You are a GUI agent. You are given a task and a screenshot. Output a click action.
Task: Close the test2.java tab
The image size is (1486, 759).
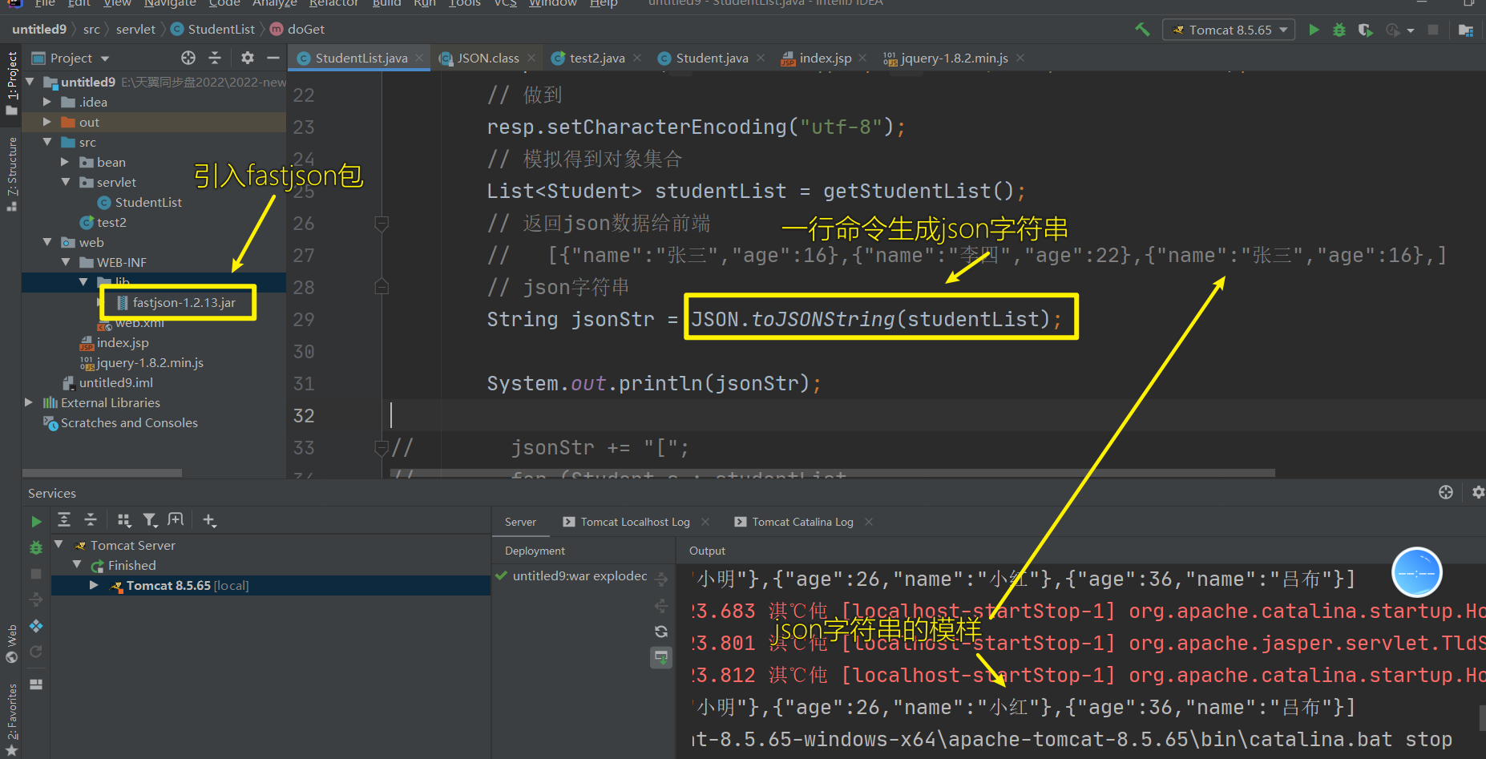click(637, 58)
